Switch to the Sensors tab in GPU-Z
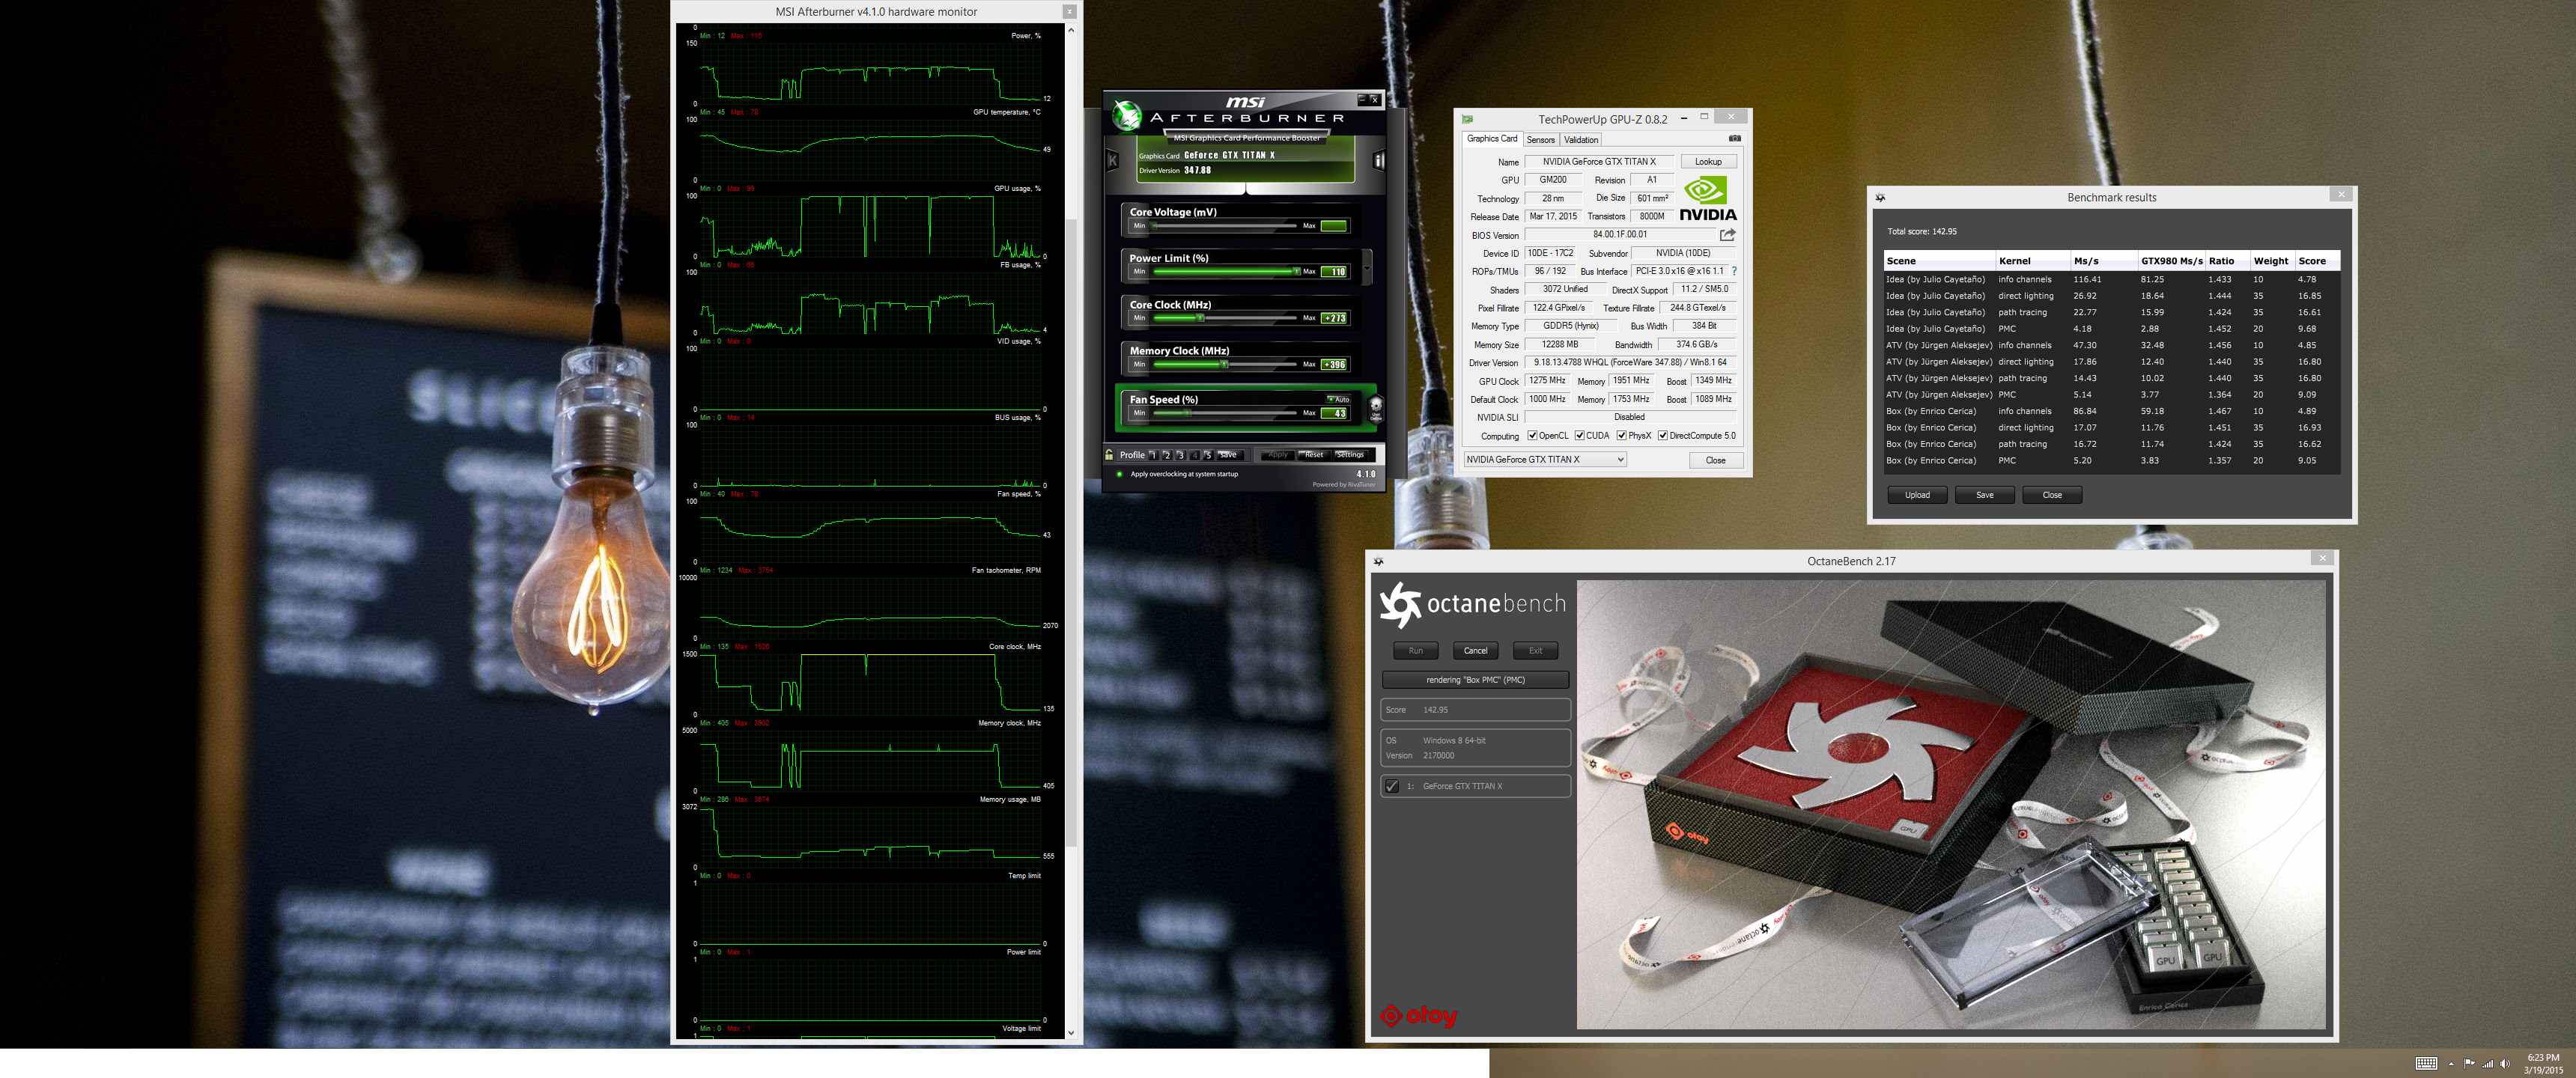 1540,140
